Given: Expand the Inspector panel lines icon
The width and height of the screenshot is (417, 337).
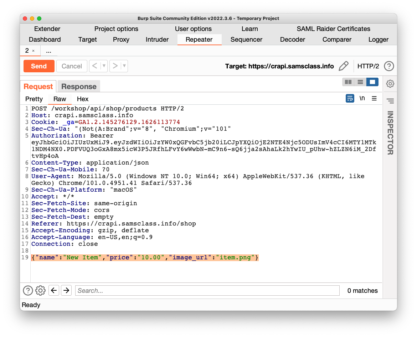Looking at the screenshot, I should pyautogui.click(x=390, y=101).
